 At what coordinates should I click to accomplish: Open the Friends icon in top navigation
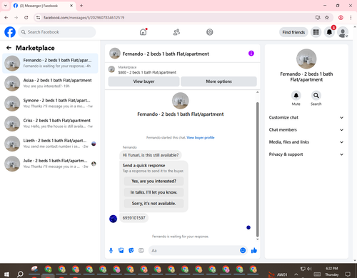(x=176, y=32)
